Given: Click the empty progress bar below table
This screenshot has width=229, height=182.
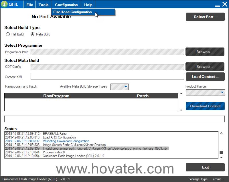Looking at the screenshot, I should point(114,119).
